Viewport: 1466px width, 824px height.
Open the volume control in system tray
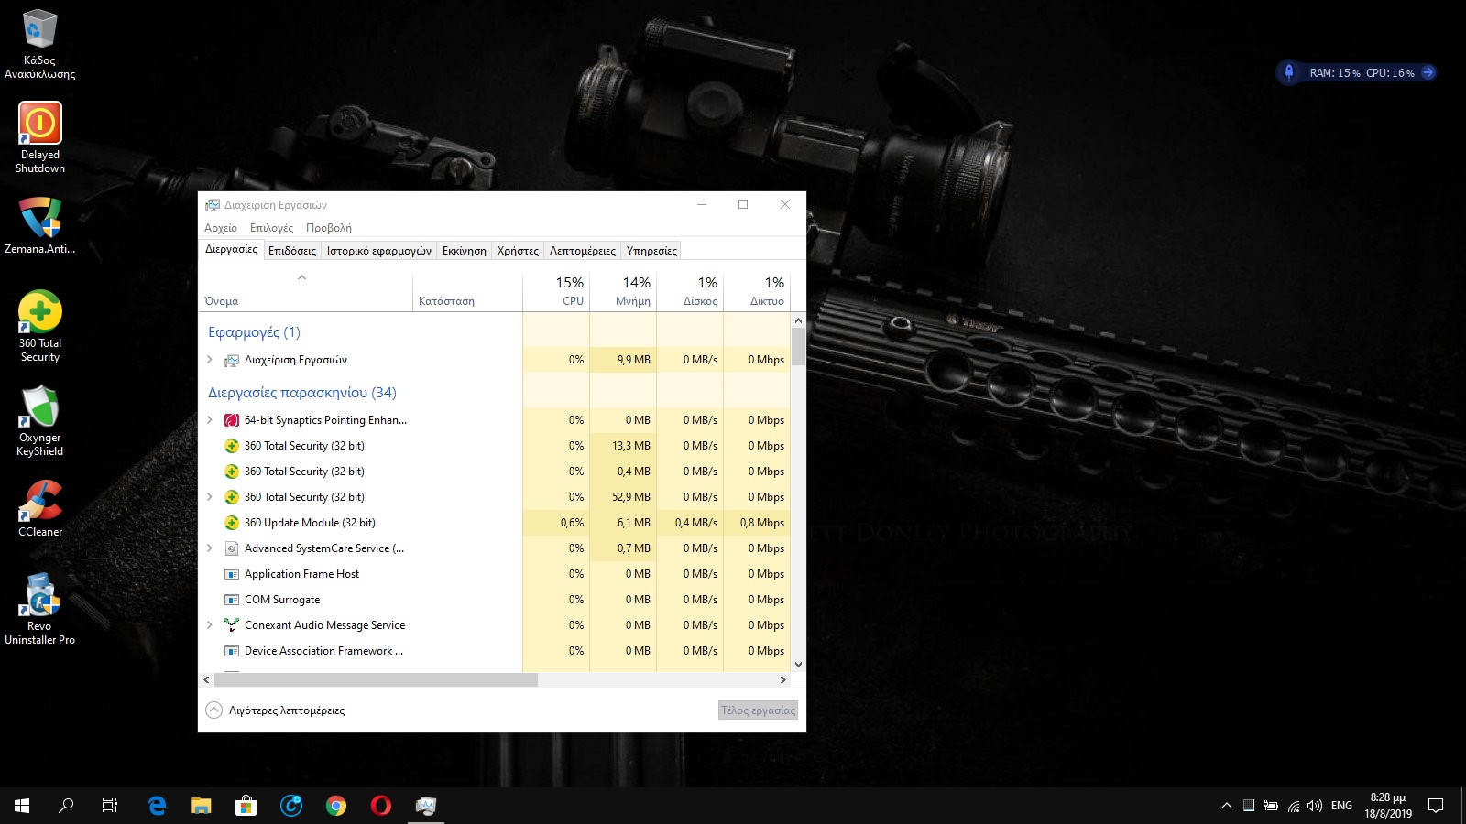click(1315, 806)
